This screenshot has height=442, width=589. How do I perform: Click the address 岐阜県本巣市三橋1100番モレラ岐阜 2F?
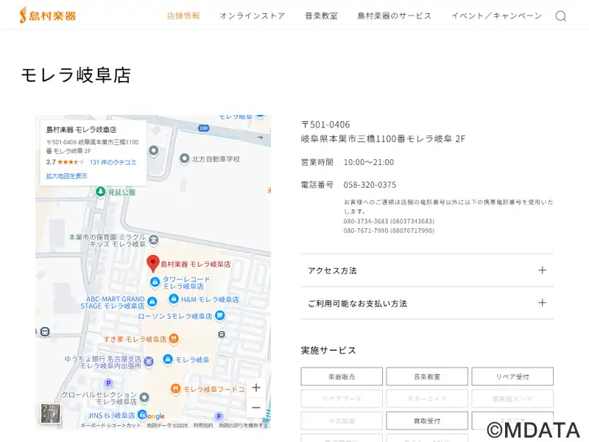pos(383,138)
